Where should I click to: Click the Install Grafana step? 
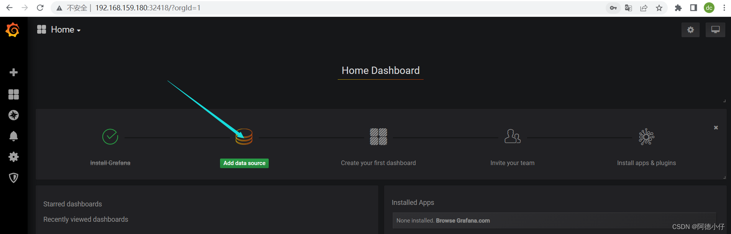coord(110,163)
